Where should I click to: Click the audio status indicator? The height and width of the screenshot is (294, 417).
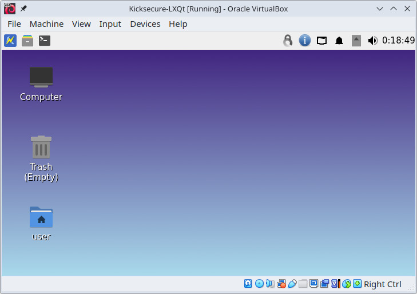tap(270, 284)
